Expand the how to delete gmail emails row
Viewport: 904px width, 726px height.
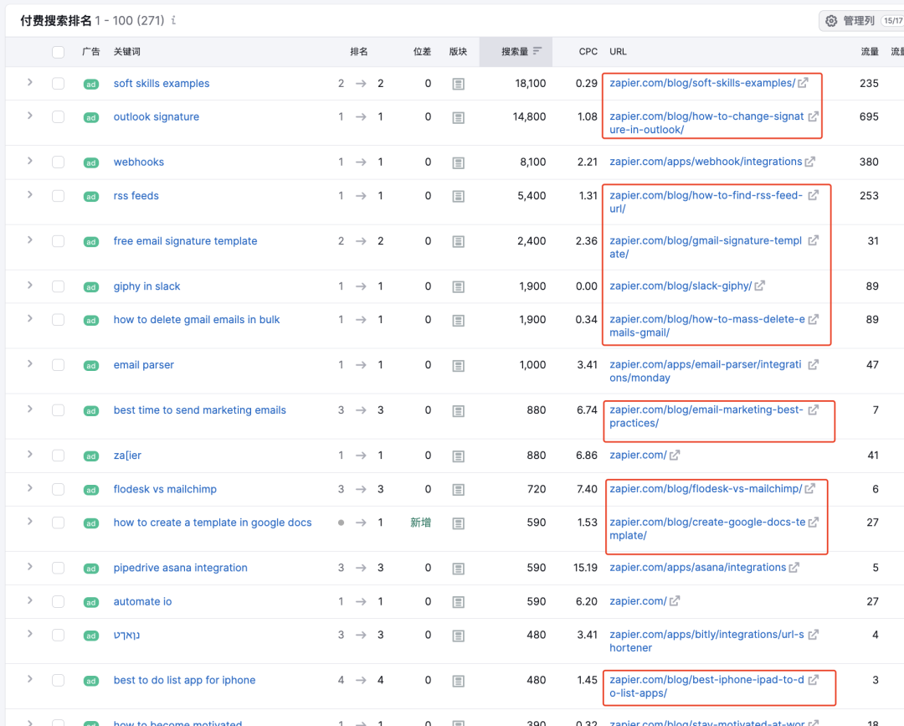[30, 318]
